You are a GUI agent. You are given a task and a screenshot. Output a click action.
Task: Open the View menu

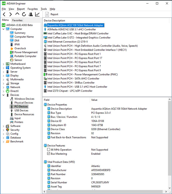tap(11, 9)
